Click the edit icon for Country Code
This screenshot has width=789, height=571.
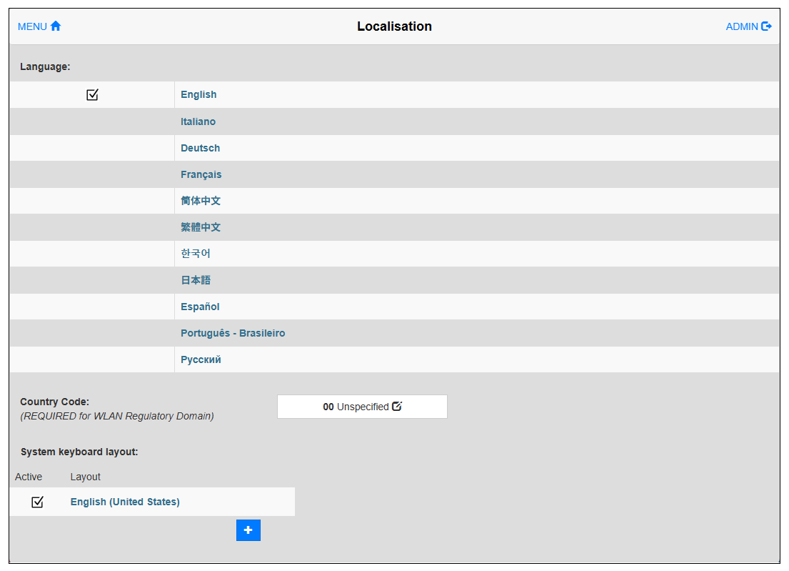(x=397, y=407)
